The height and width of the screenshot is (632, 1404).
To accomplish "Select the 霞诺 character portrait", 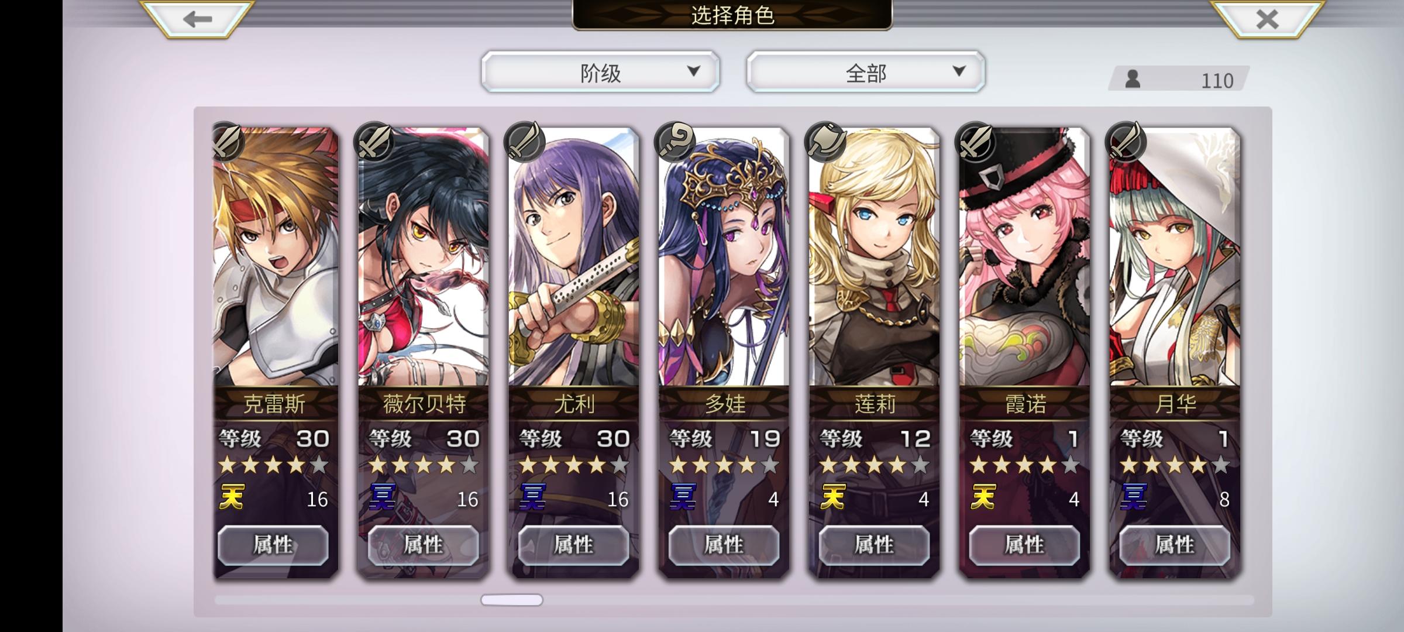I will (1025, 257).
